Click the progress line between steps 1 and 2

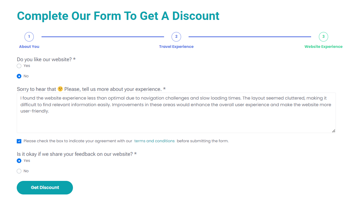click(x=102, y=37)
